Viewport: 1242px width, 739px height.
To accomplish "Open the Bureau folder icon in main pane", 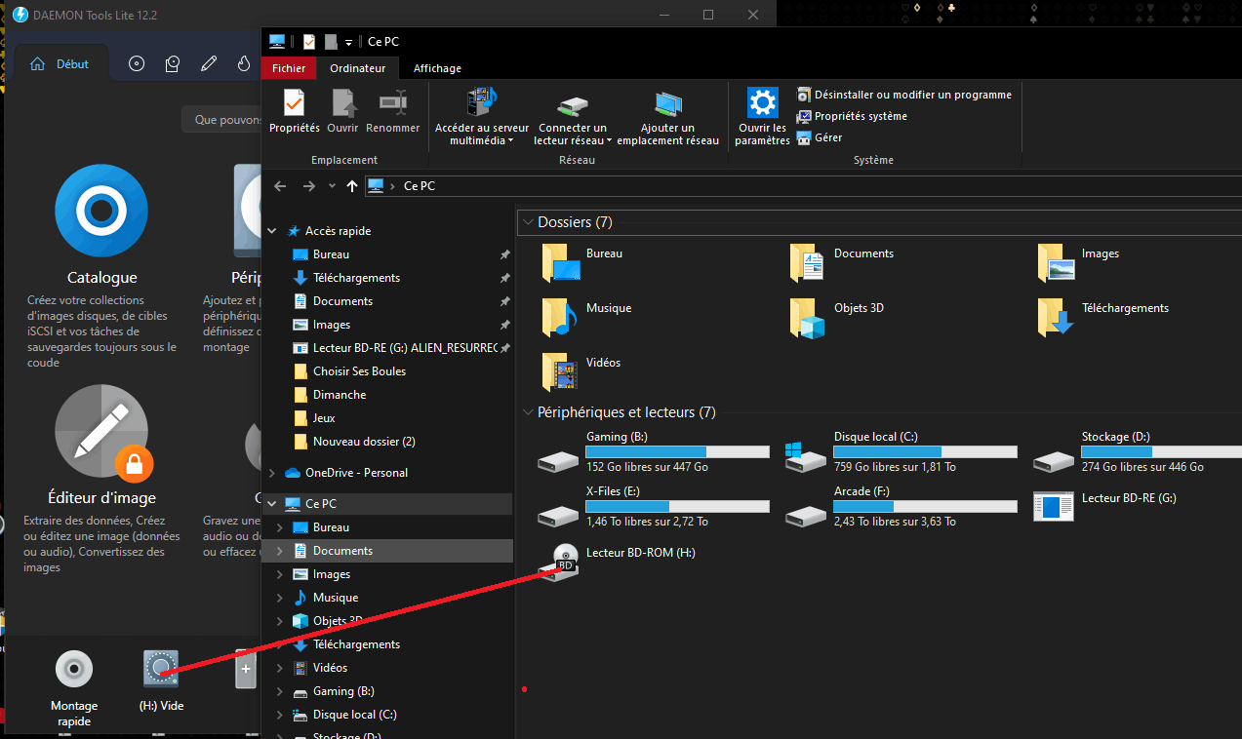I will coord(561,262).
